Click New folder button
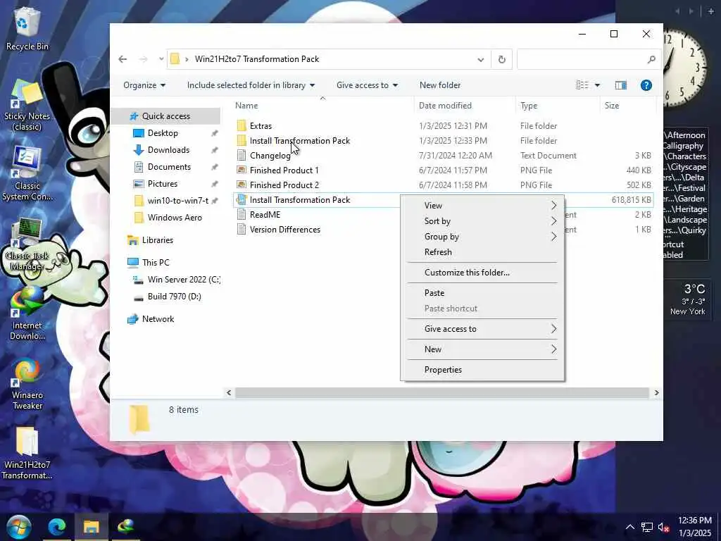The width and height of the screenshot is (721, 541). pos(440,85)
